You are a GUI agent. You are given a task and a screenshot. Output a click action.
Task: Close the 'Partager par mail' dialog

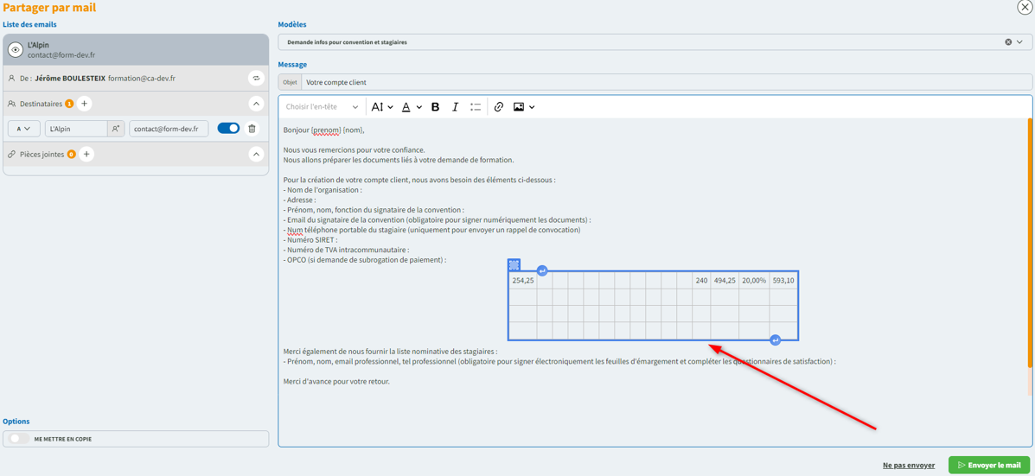pyautogui.click(x=1025, y=7)
